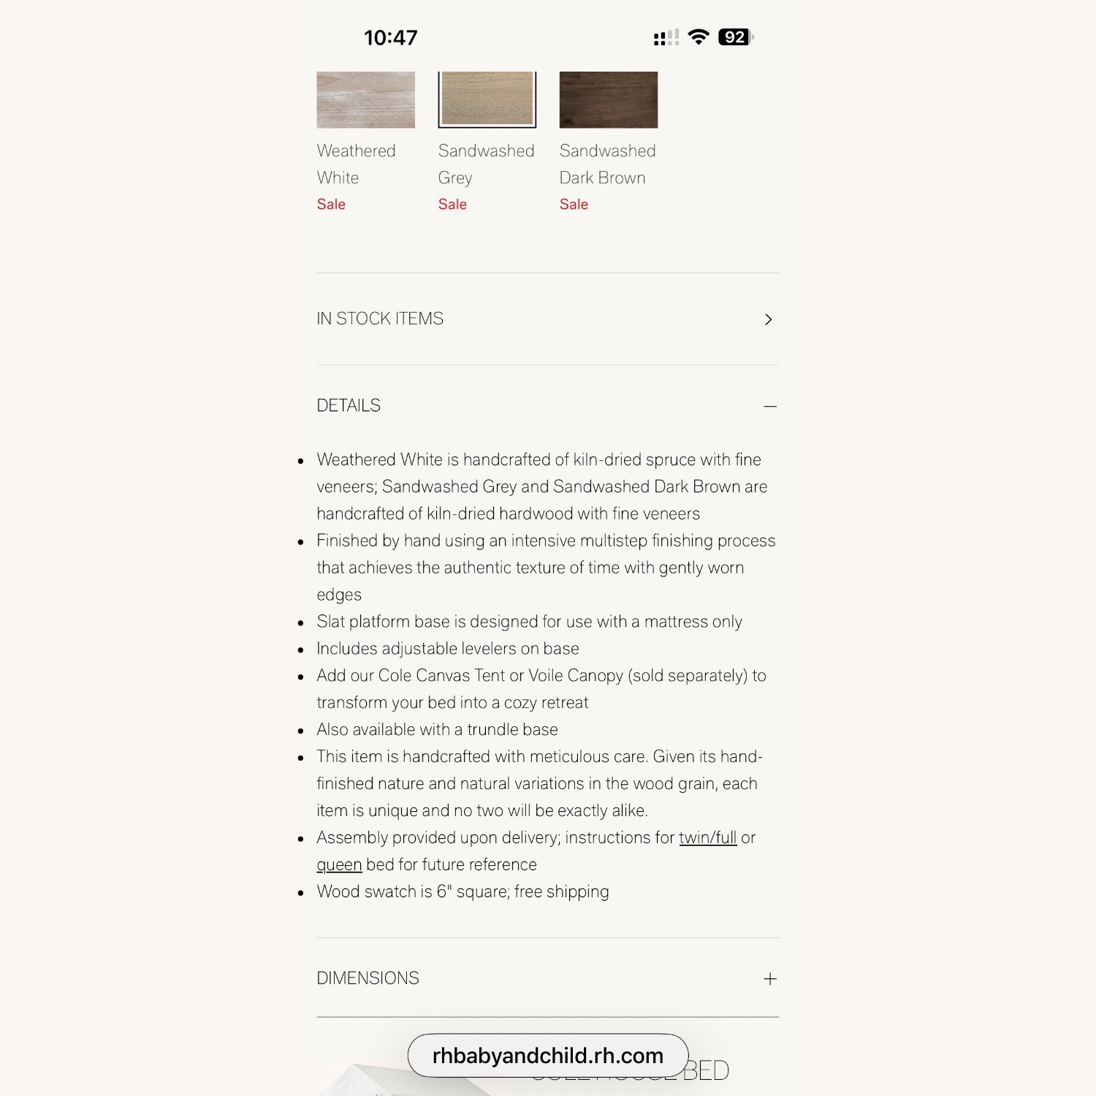The width and height of the screenshot is (1096, 1096).
Task: Select the Sandwashed Grey wood swatch
Action: coord(487,100)
